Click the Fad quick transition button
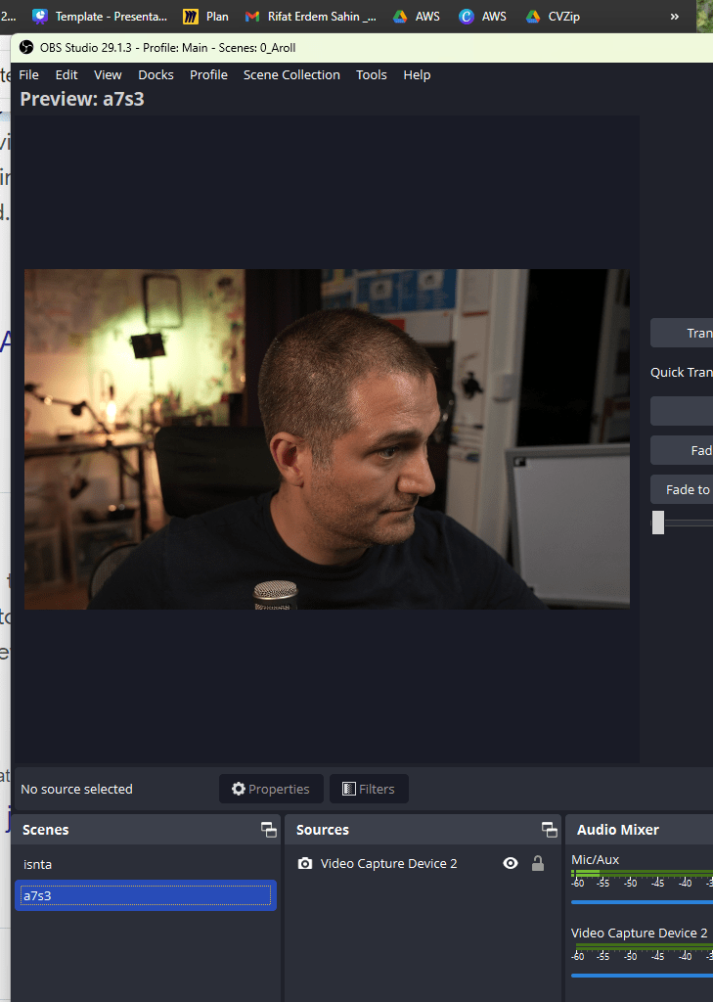 click(x=682, y=450)
